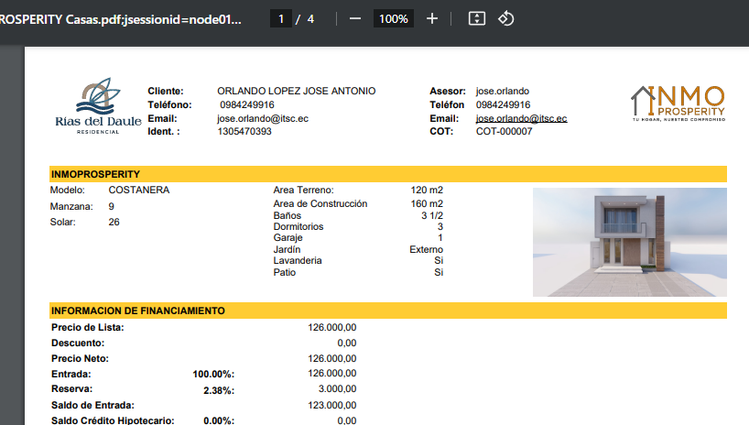Click the COSTANERA model name
This screenshot has height=425, width=749.
tap(138, 190)
